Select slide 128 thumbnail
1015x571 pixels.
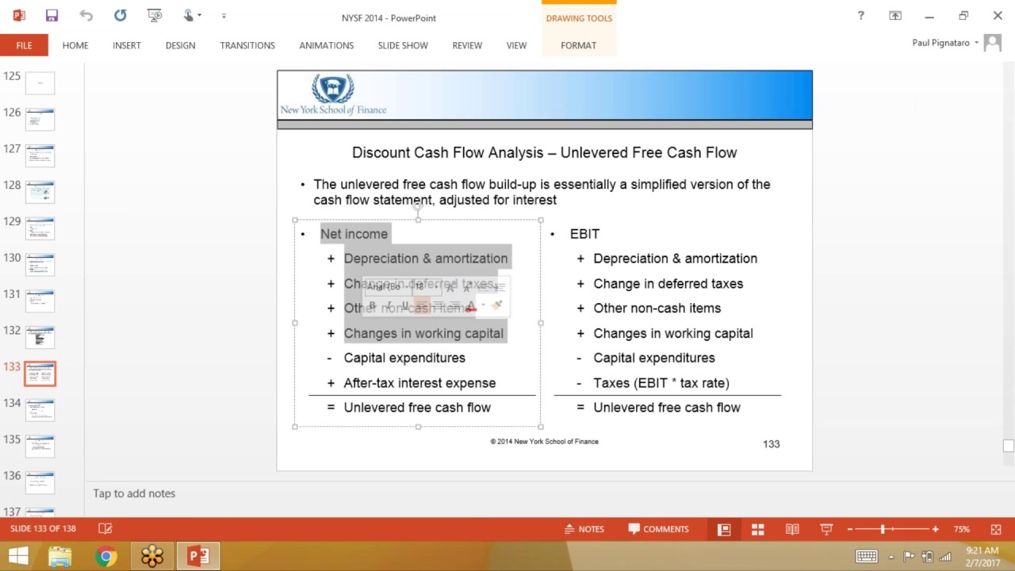coord(40,193)
